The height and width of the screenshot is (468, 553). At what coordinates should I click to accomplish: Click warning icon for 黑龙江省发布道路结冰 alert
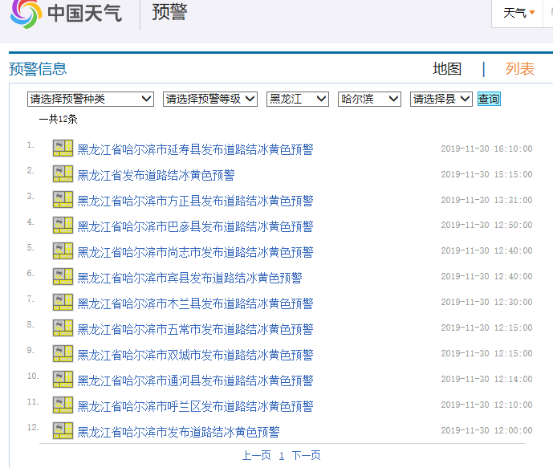(63, 174)
